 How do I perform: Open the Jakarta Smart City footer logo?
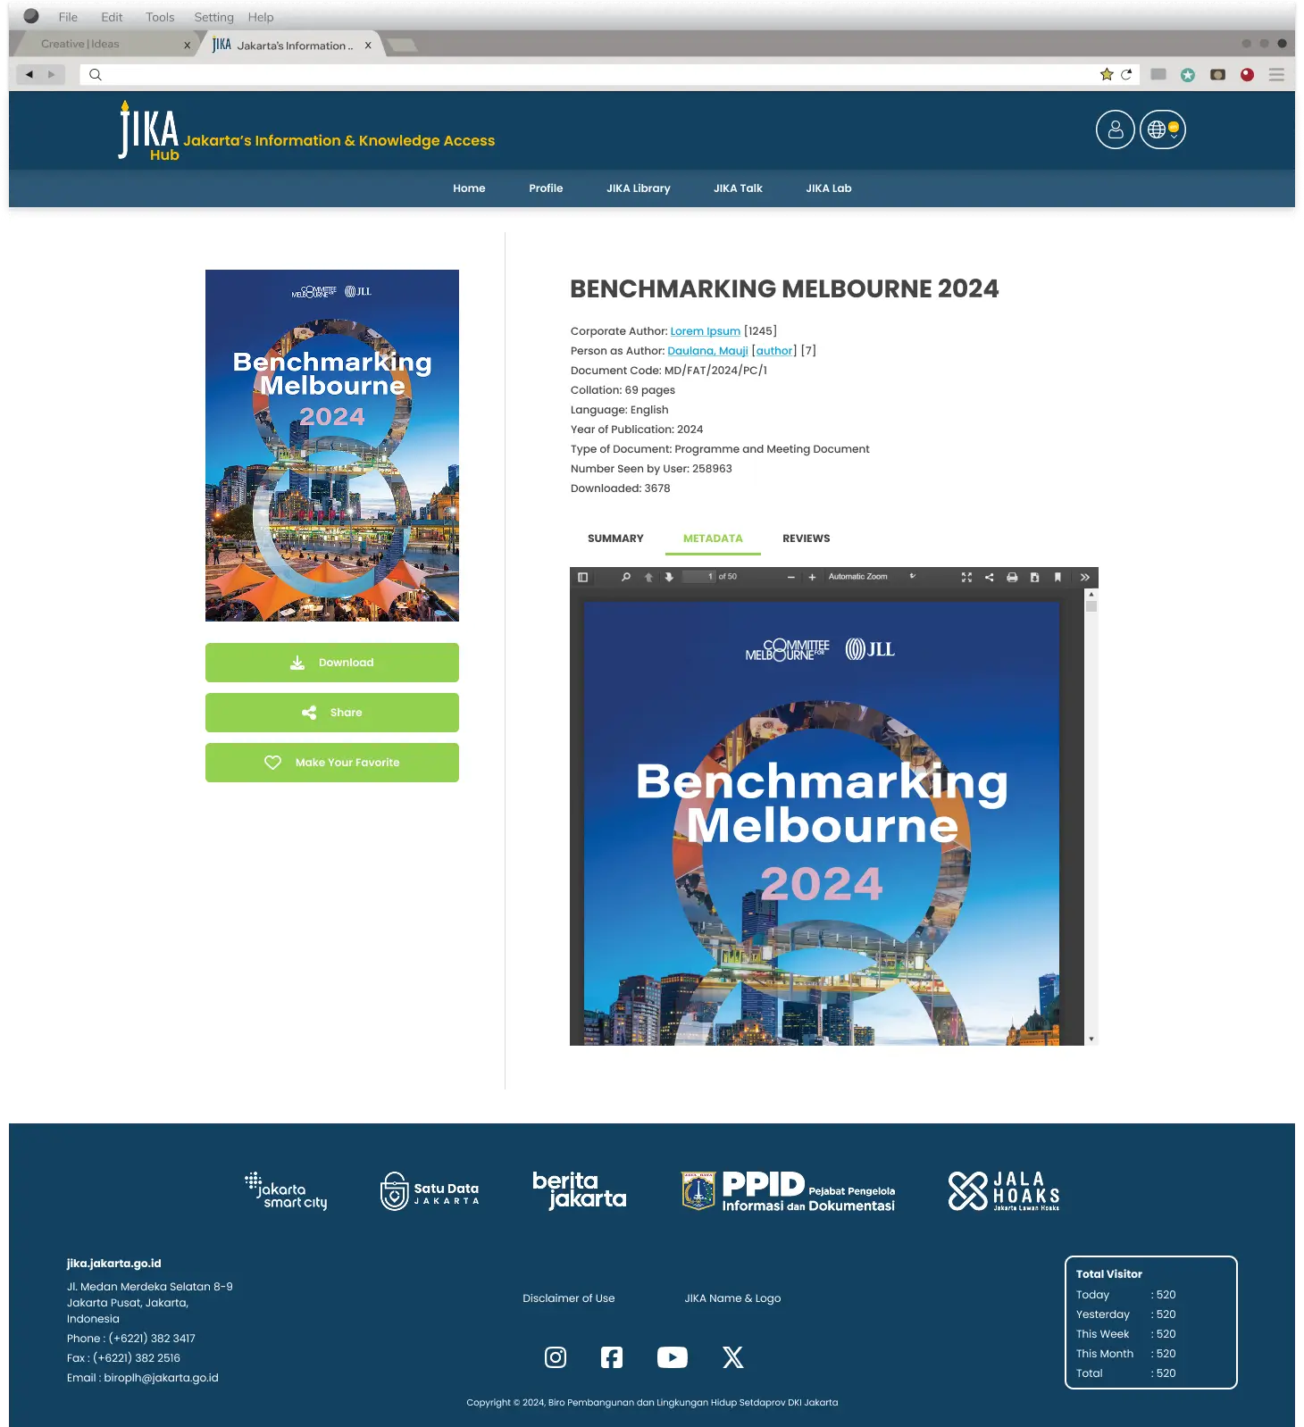pyautogui.click(x=286, y=1191)
